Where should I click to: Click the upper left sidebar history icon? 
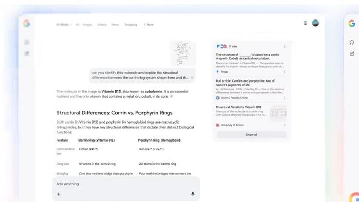click(27, 42)
